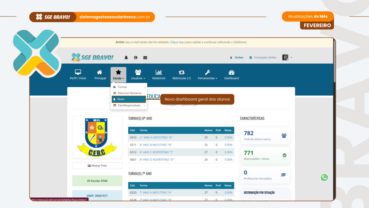Viewport: 369px width, 208px height.
Task: Expand the Turmas submenu
Action: click(x=129, y=87)
